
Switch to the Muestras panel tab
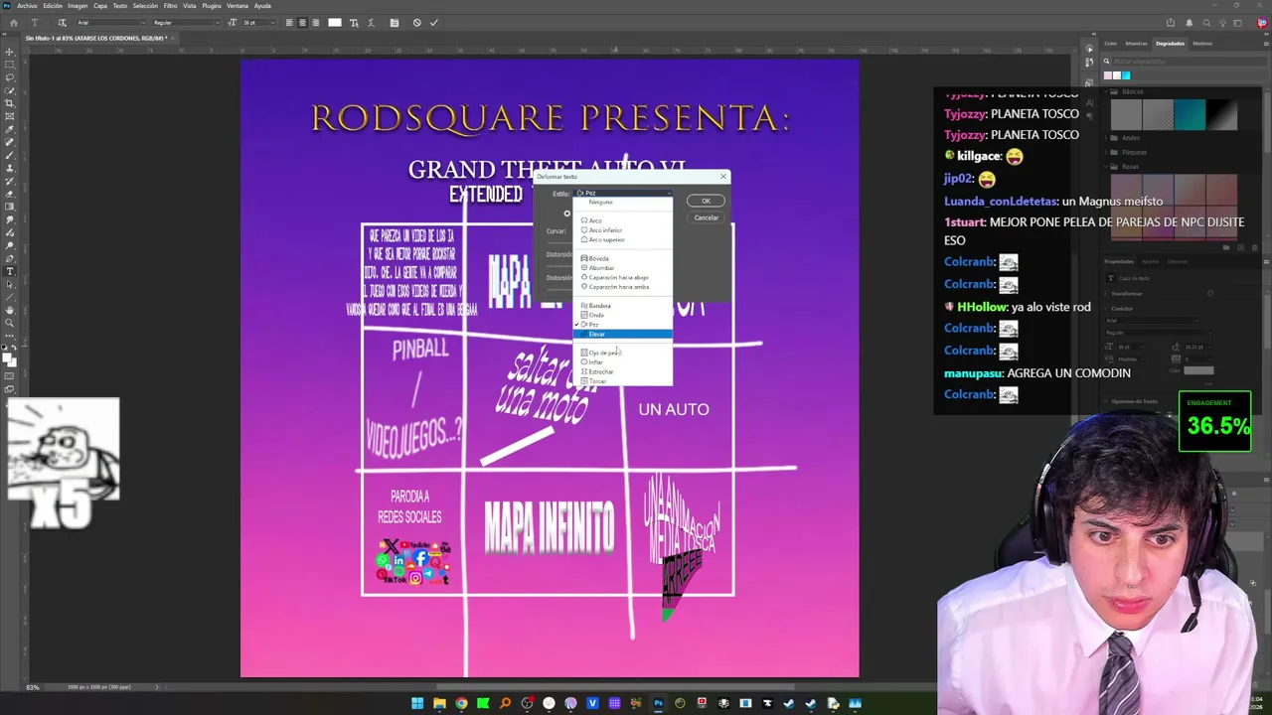1137,44
